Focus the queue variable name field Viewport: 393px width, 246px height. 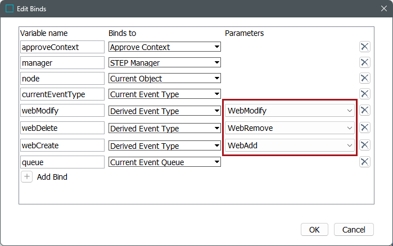[x=62, y=162]
